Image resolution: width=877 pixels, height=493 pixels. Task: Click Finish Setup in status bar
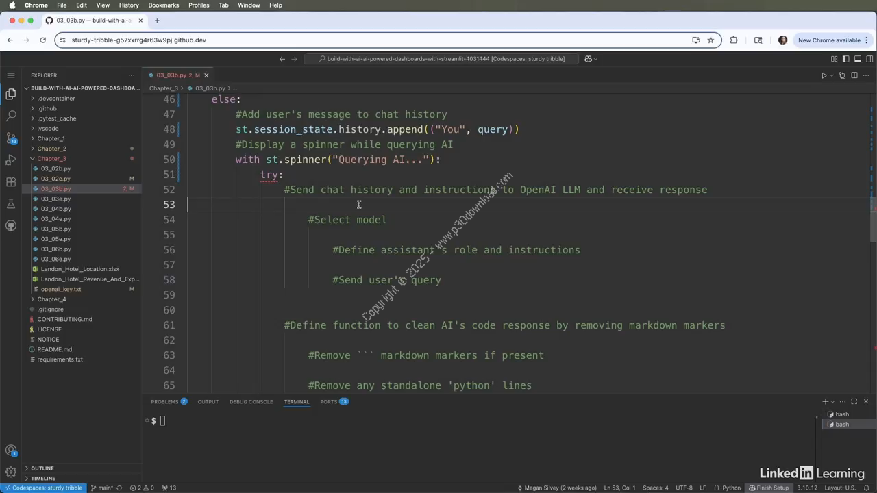coord(768,488)
